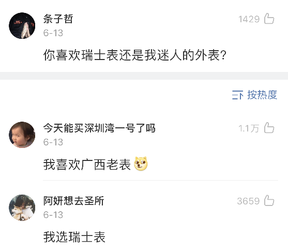Tap the doge emoji in the comment
The image size is (288, 251).
tap(141, 164)
